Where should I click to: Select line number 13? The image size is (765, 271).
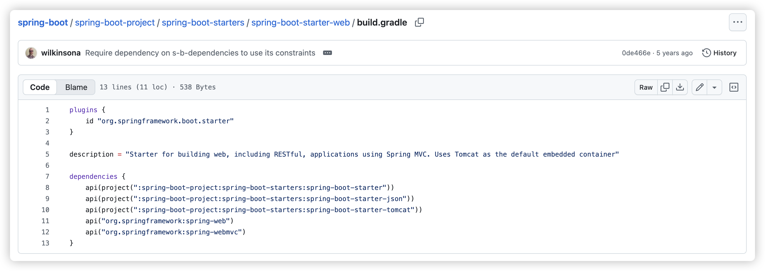[45, 243]
